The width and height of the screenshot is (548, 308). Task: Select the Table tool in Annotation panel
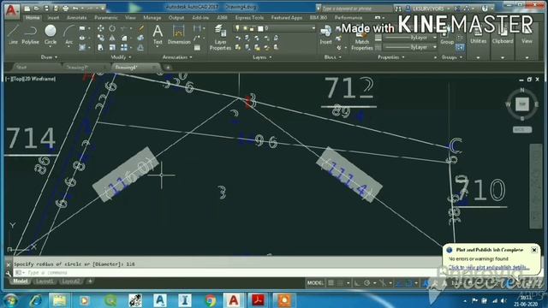(197, 47)
